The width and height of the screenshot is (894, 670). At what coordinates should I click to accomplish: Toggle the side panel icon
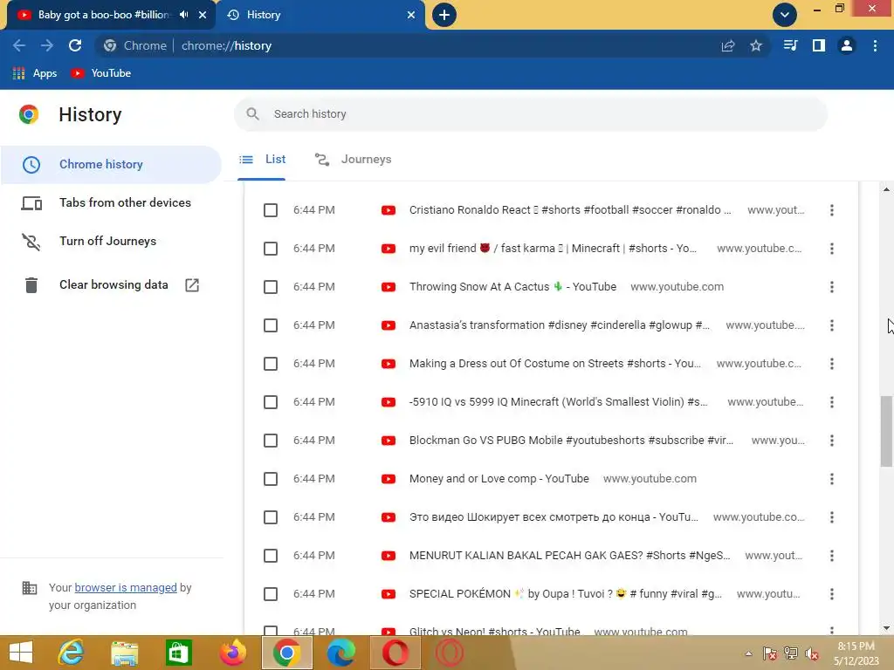point(819,45)
